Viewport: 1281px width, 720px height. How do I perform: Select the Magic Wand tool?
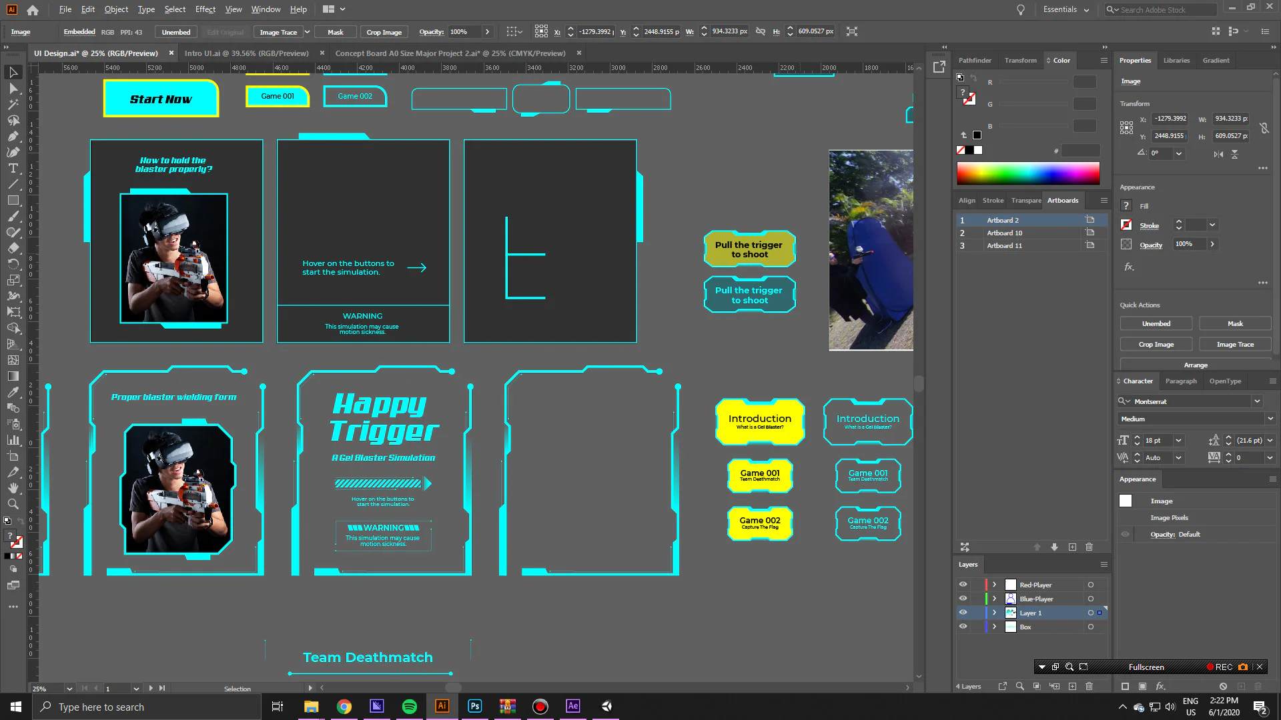pyautogui.click(x=13, y=104)
